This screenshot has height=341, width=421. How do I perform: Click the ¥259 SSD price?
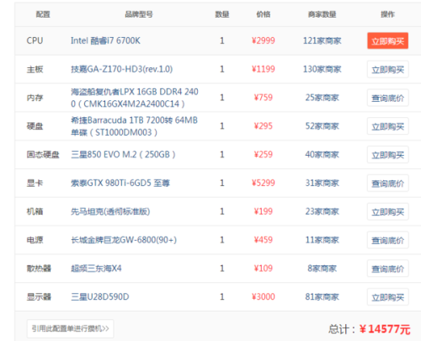(x=264, y=154)
